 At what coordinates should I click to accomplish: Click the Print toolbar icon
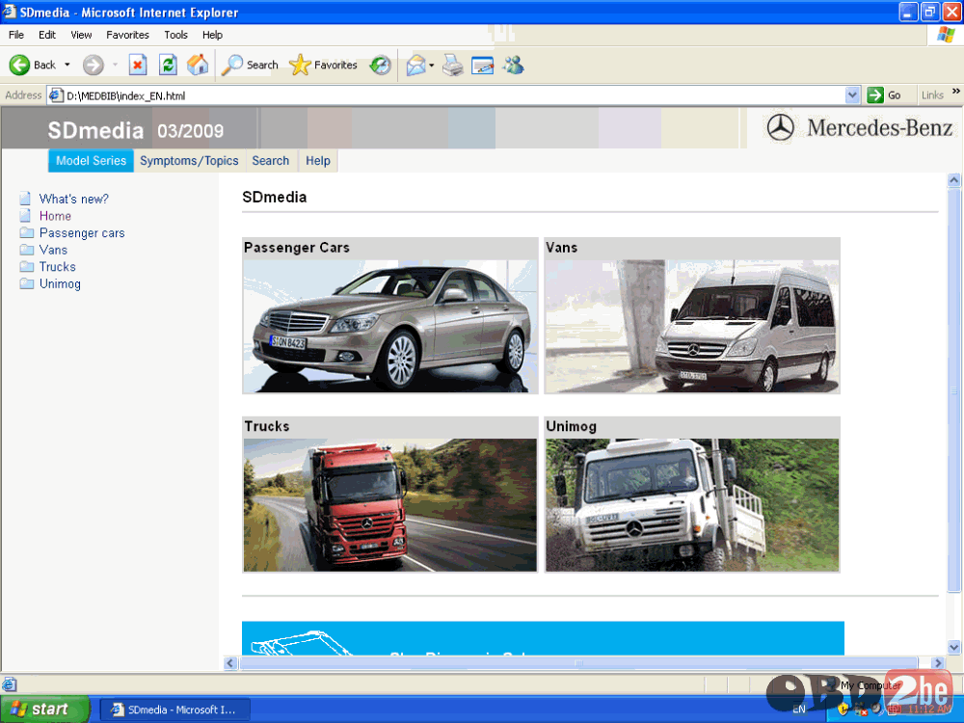pyautogui.click(x=453, y=65)
